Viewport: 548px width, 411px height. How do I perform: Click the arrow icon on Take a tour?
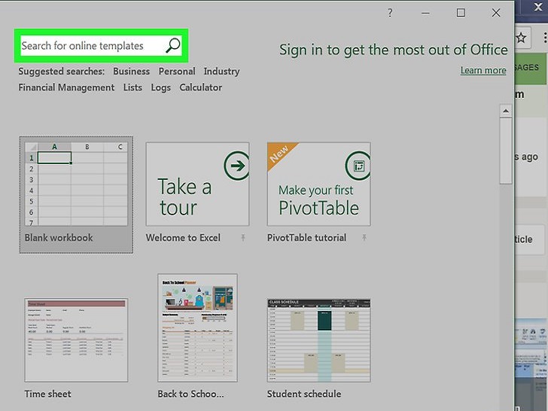(x=236, y=166)
